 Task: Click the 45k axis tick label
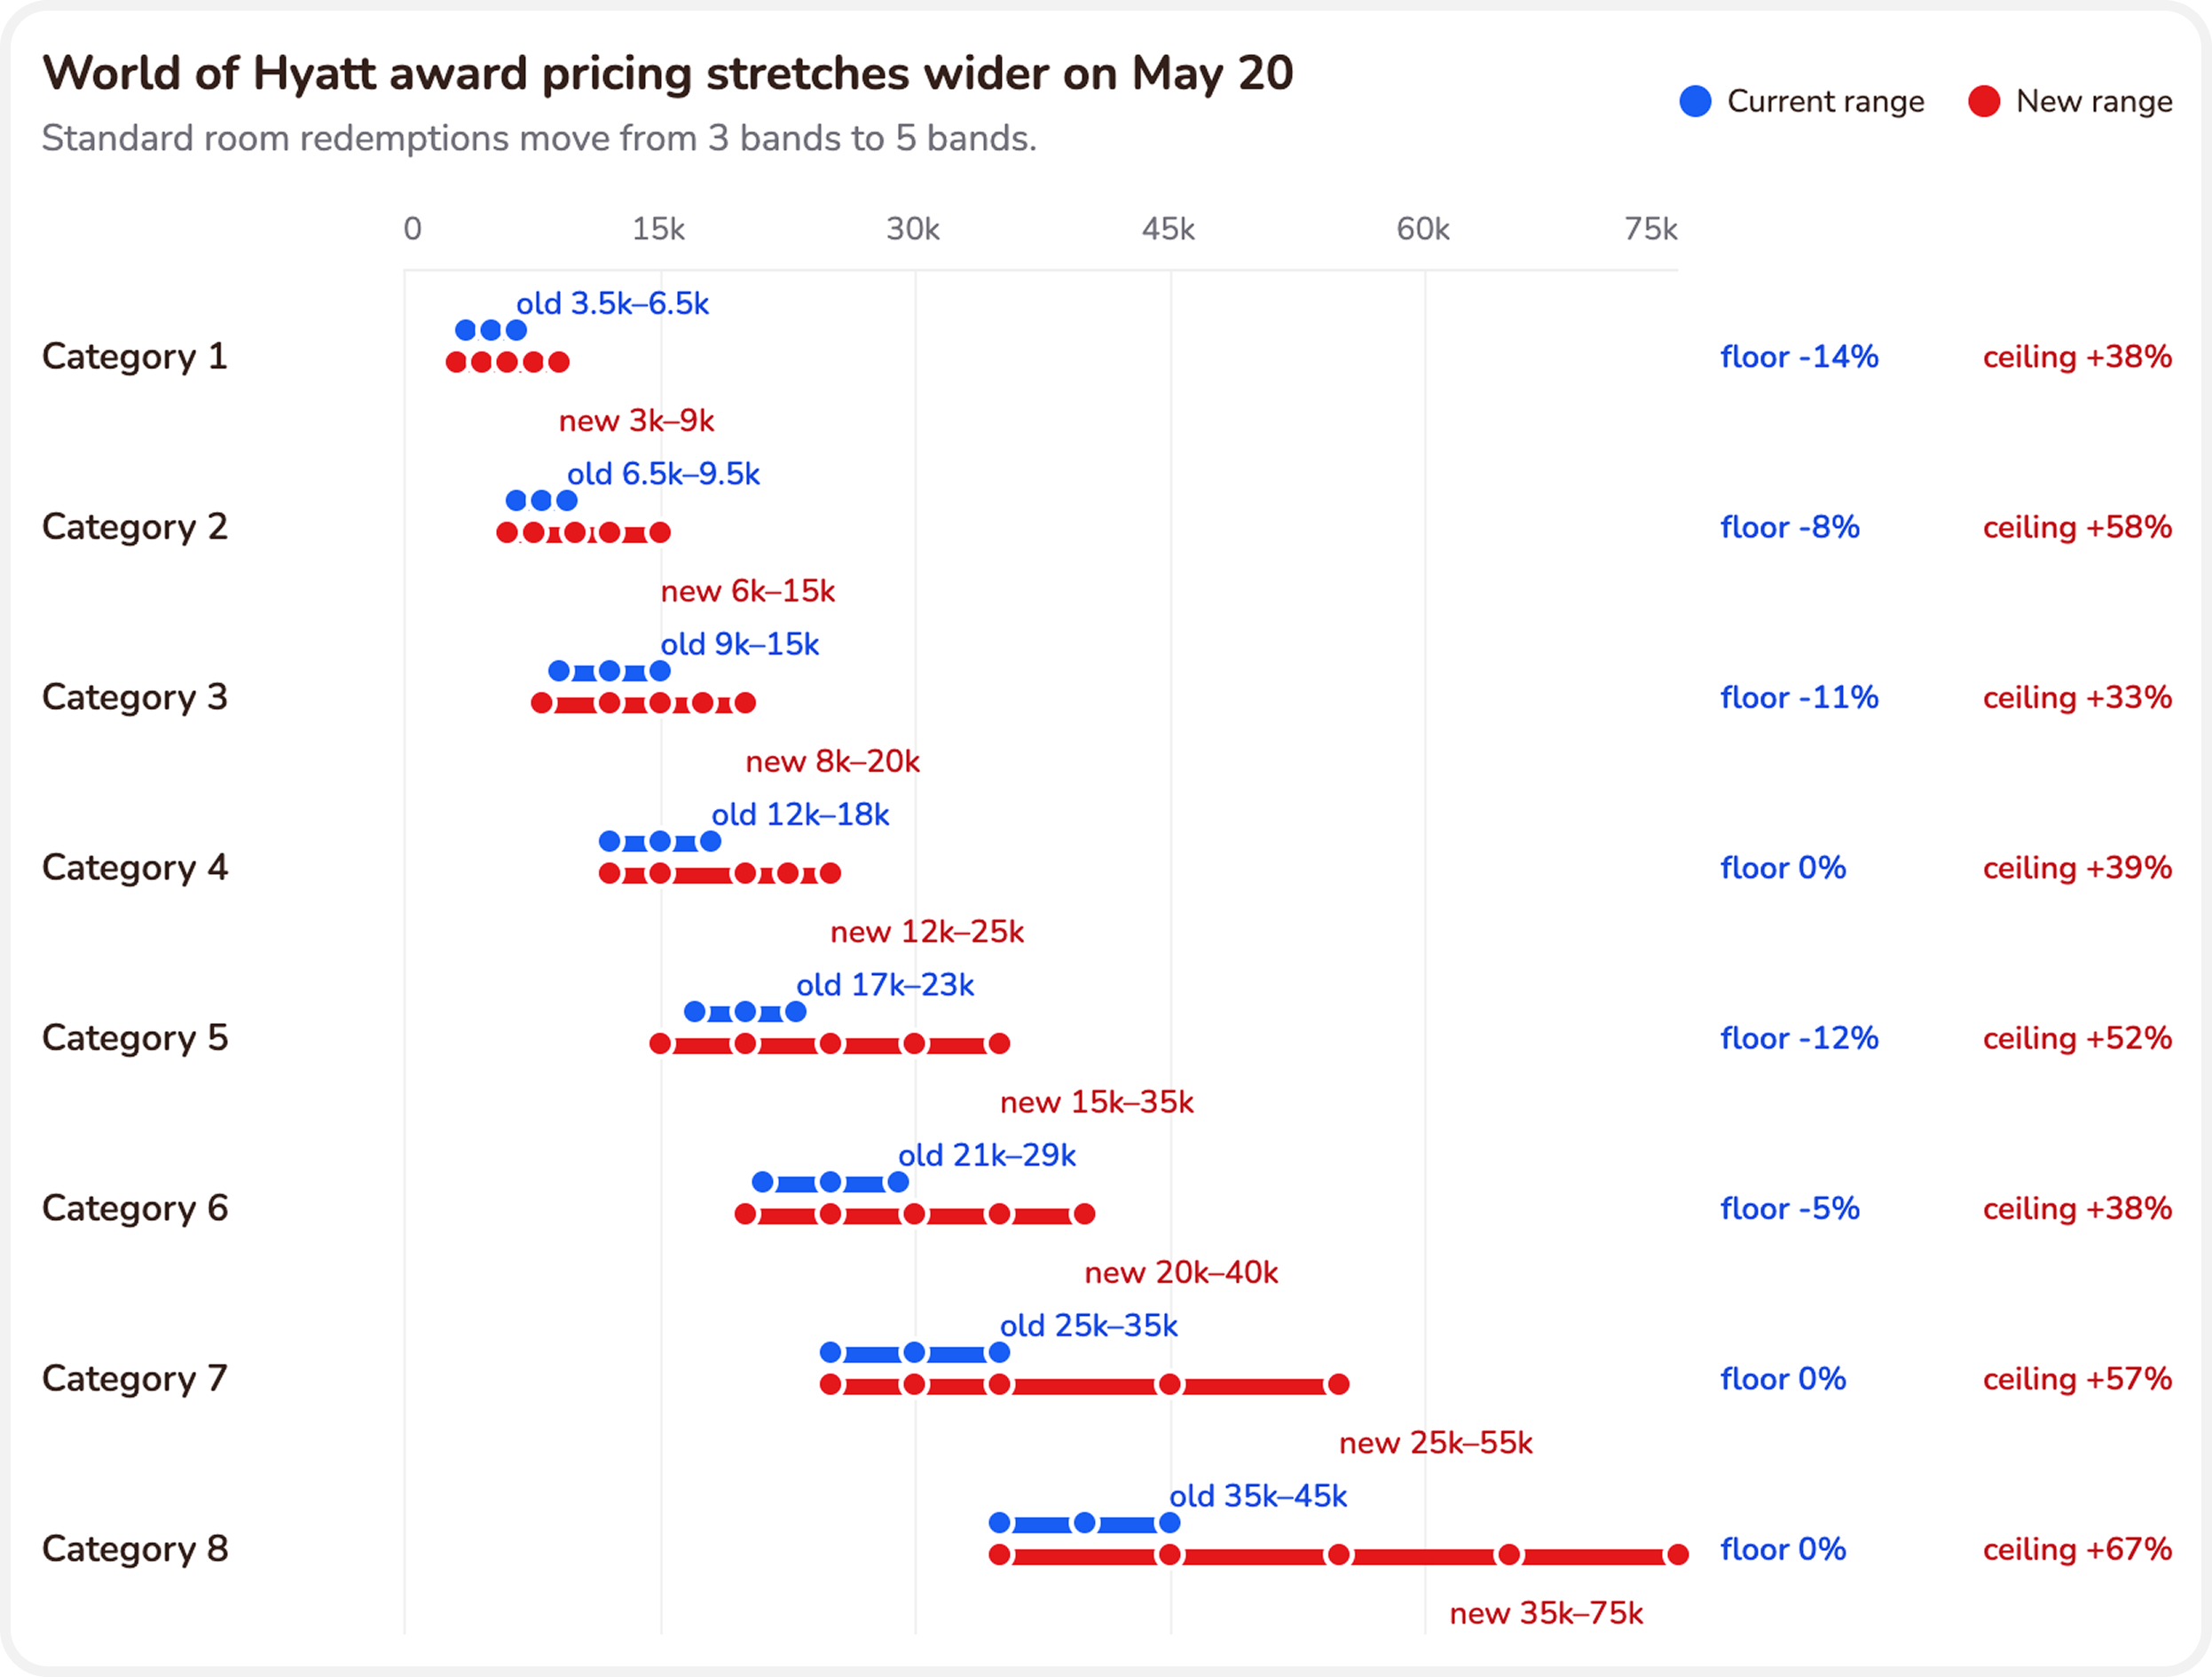(x=1168, y=229)
